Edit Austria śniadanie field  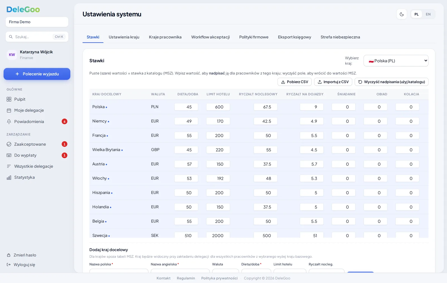[x=343, y=164]
